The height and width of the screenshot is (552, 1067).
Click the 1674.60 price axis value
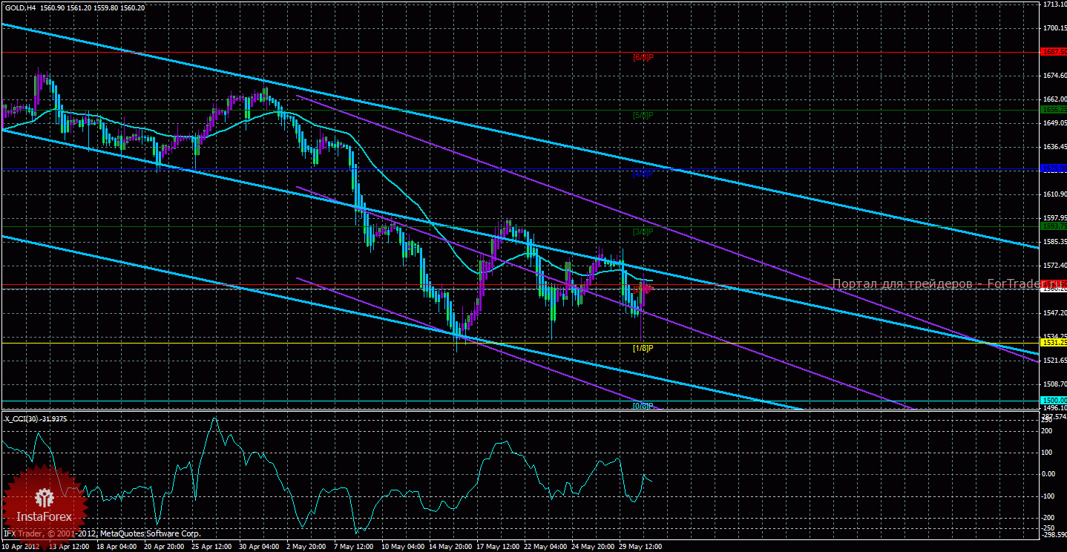pos(1054,76)
